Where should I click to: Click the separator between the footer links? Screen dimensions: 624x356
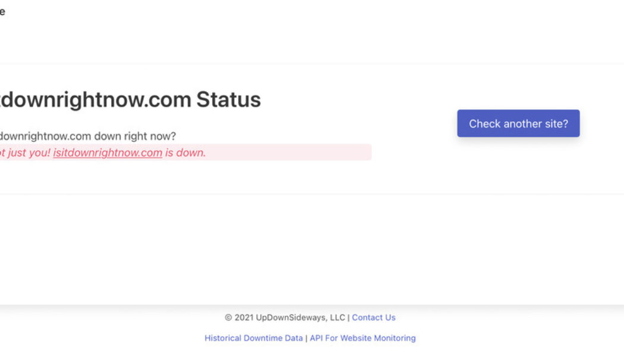pyautogui.click(x=306, y=338)
